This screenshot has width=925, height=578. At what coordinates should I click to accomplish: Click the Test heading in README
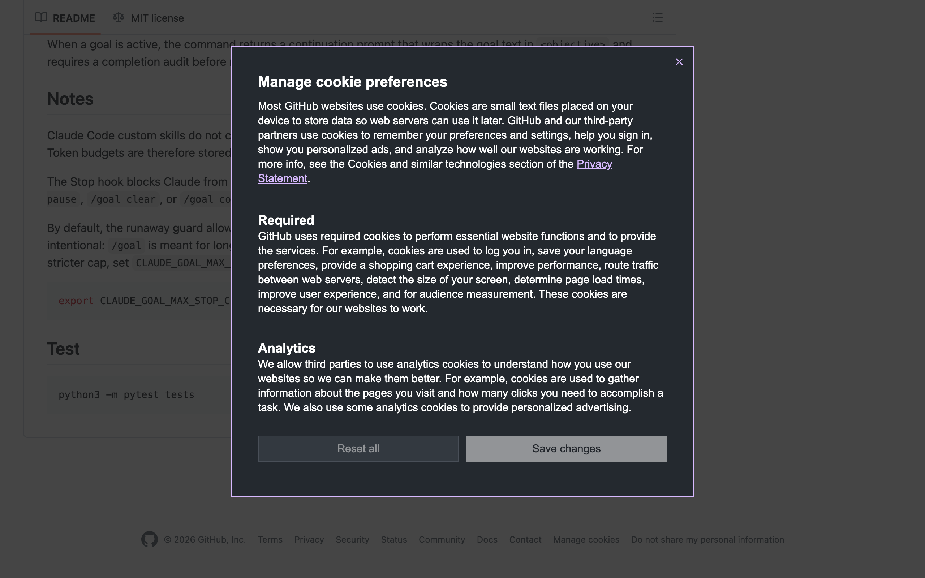[x=64, y=349]
